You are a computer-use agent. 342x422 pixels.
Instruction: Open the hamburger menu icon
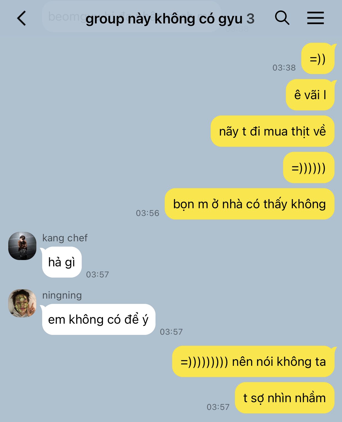316,18
